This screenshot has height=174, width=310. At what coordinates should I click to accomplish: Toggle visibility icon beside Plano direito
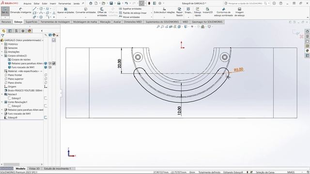[x=46, y=83]
